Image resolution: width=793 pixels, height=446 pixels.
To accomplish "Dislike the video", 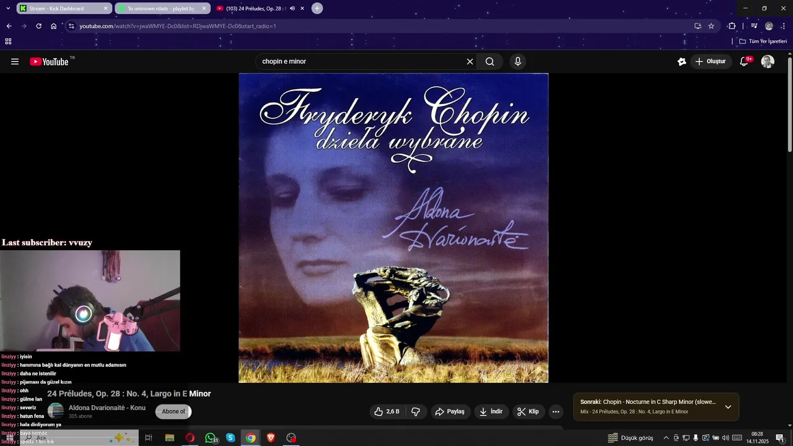I will [x=416, y=411].
